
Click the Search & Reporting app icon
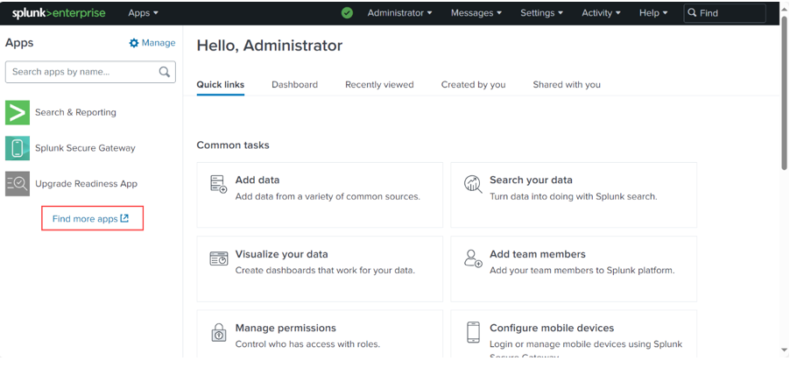[x=18, y=112]
